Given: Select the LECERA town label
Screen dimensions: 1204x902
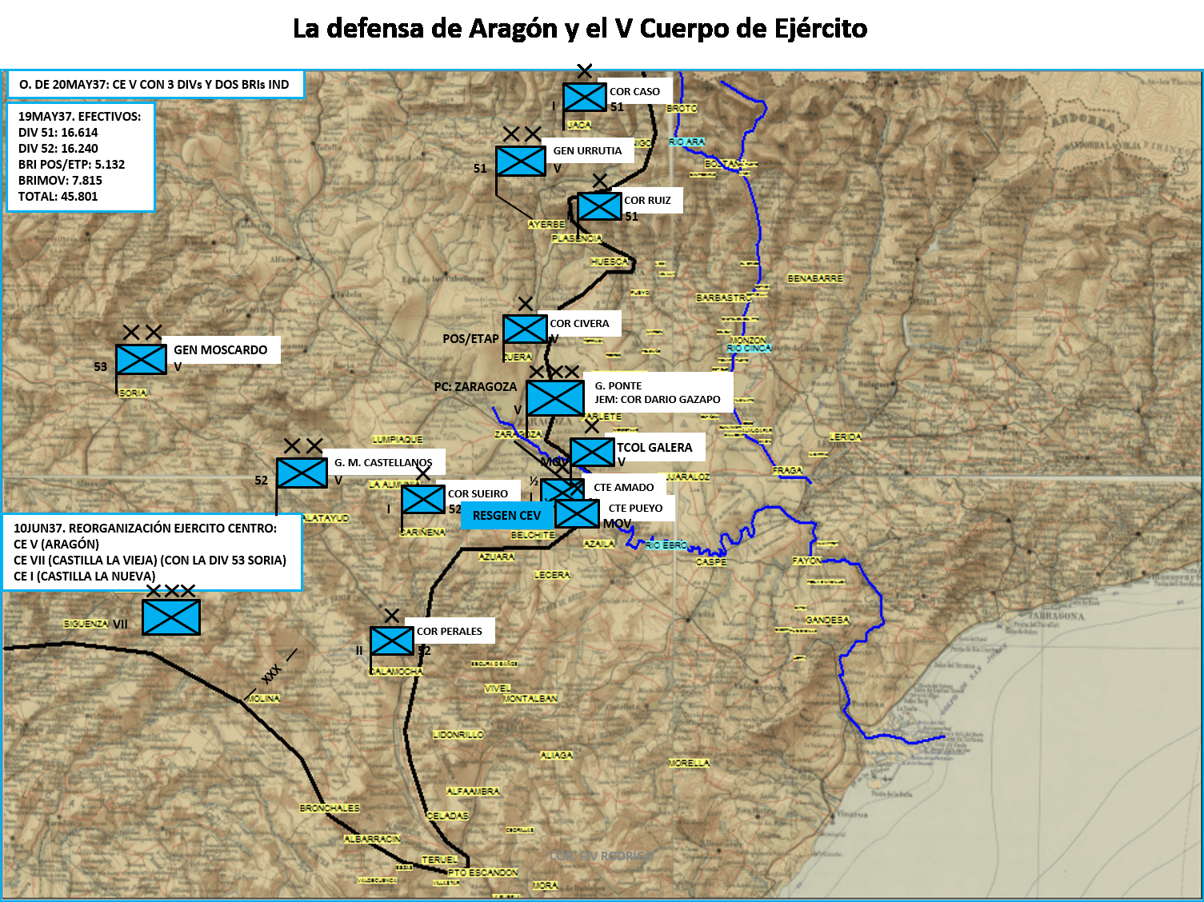Looking at the screenshot, I should pyautogui.click(x=552, y=574).
